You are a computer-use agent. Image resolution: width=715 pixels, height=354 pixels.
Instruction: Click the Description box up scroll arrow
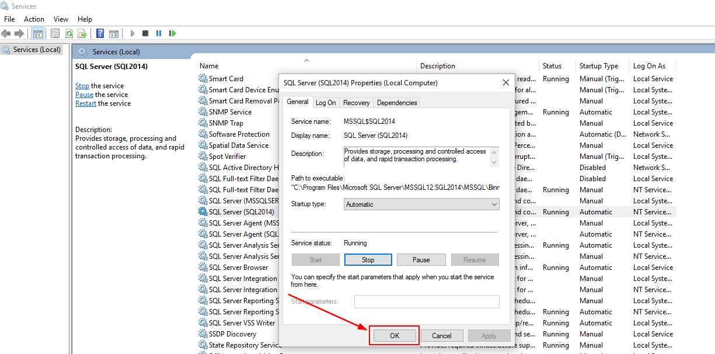(495, 151)
